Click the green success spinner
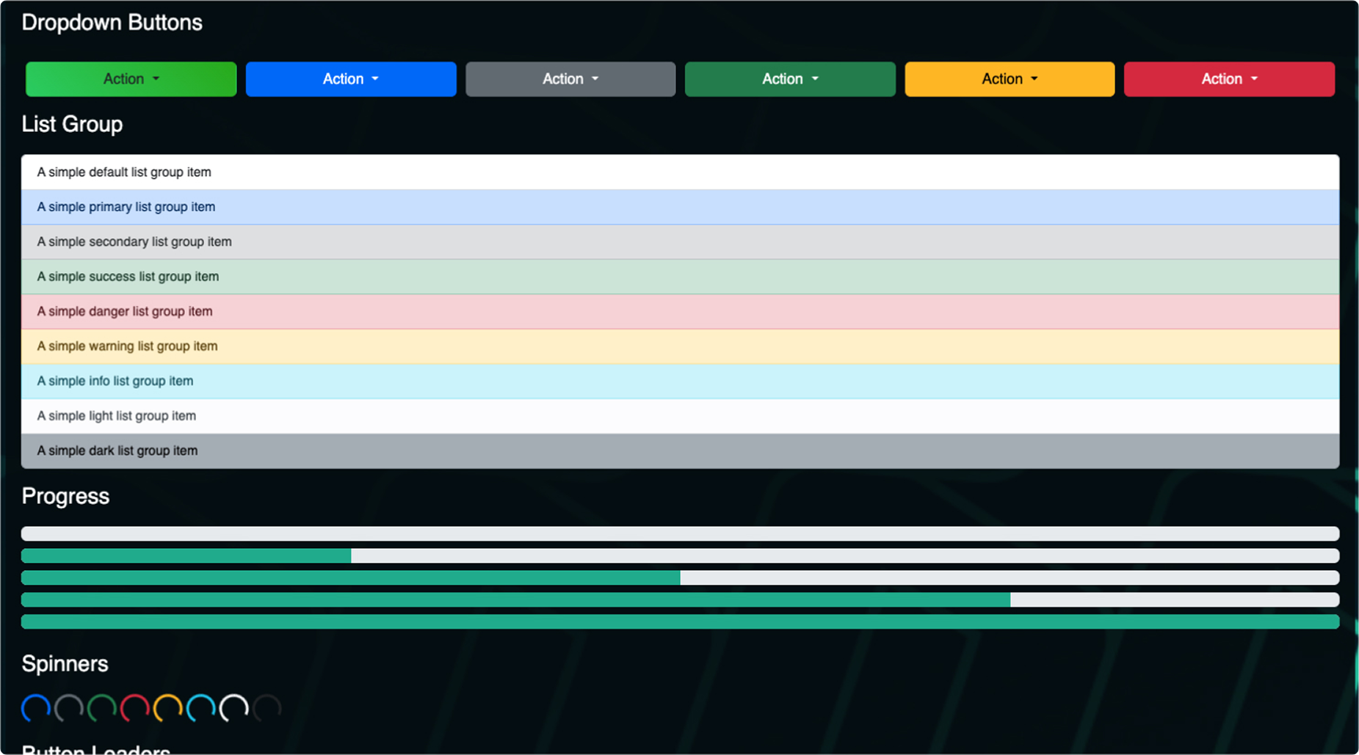 [102, 708]
